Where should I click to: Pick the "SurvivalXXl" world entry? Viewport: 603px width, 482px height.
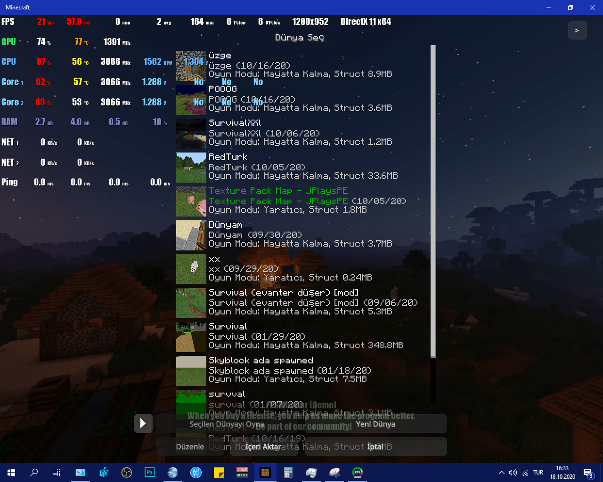tap(302, 134)
